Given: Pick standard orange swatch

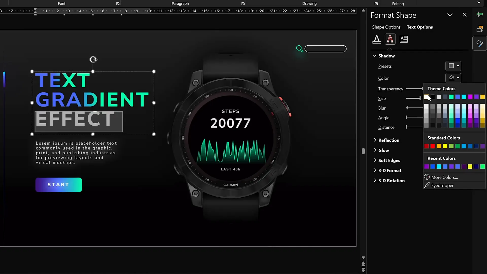Looking at the screenshot, I should point(439,146).
